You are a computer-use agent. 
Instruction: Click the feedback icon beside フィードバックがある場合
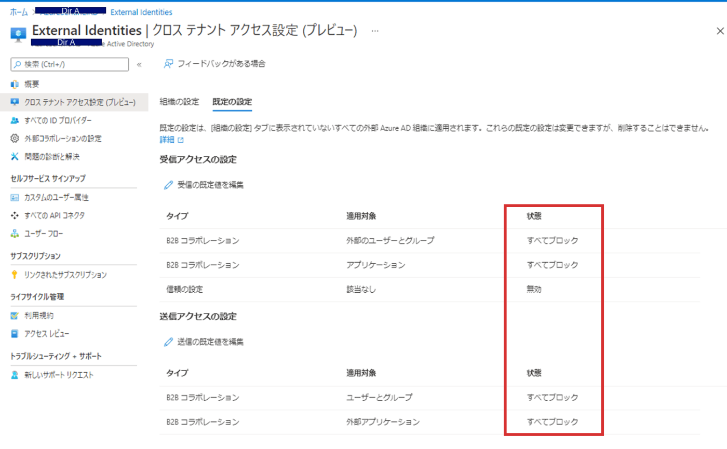pos(168,64)
